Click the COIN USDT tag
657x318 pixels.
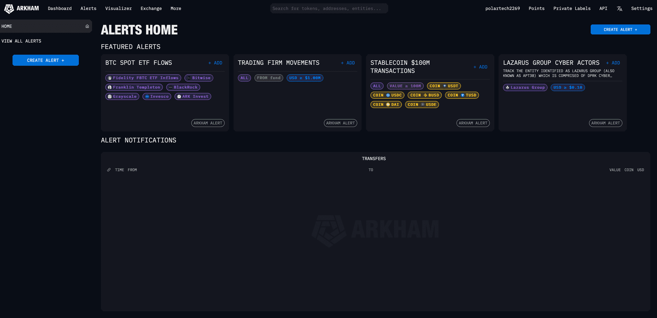[x=444, y=86]
